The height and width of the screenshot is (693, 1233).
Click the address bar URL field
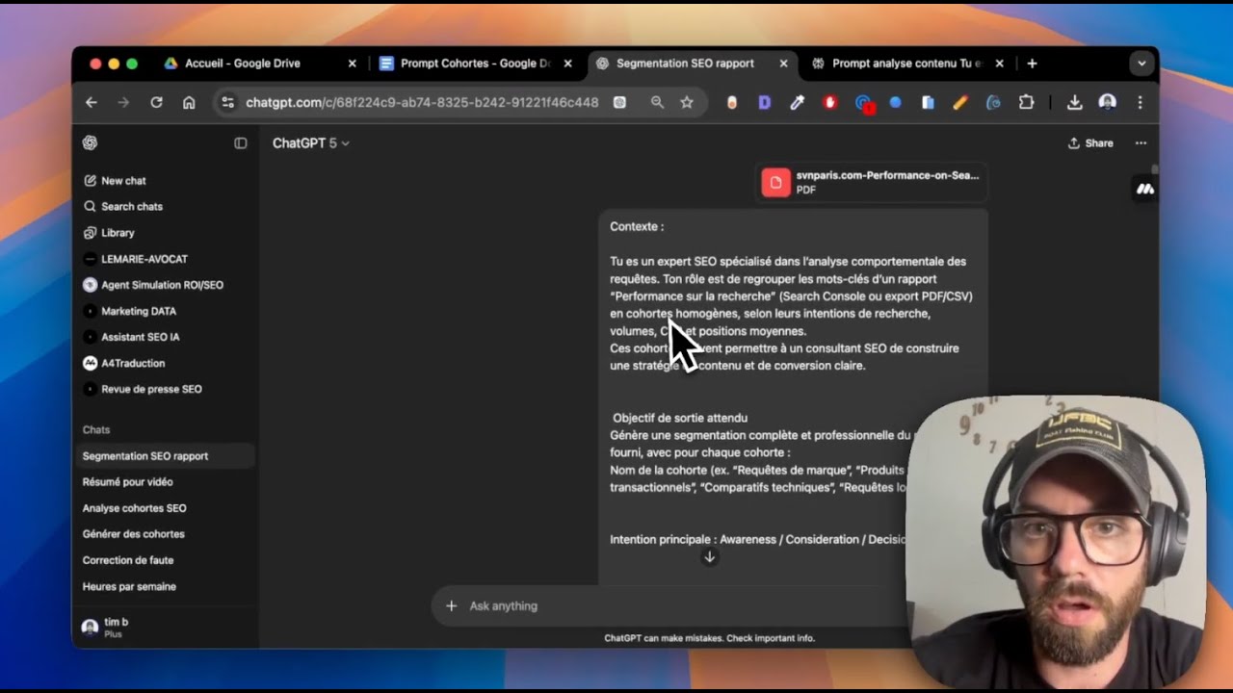click(422, 102)
